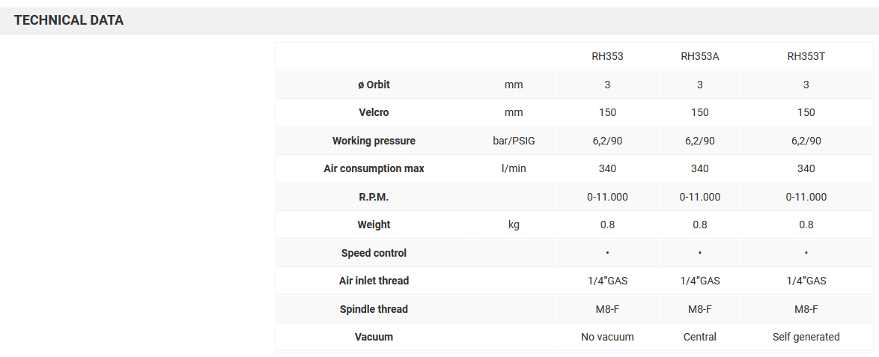Screen dimensions: 879x357
Task: Click the l/min unit cell
Action: (x=514, y=168)
